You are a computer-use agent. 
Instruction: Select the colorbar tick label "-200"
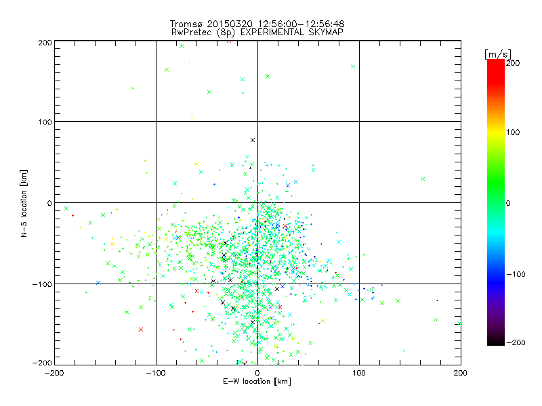516,342
